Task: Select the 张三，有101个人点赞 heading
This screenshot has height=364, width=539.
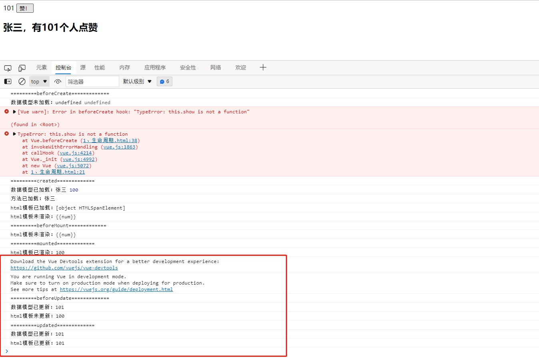Action: (x=50, y=28)
